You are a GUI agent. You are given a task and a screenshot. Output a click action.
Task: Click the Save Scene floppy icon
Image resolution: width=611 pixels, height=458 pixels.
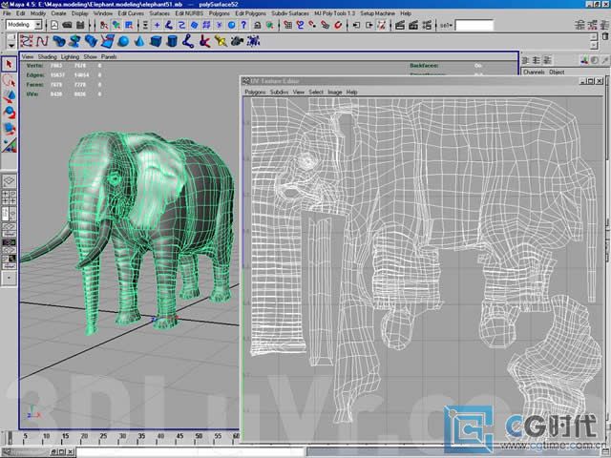point(80,26)
